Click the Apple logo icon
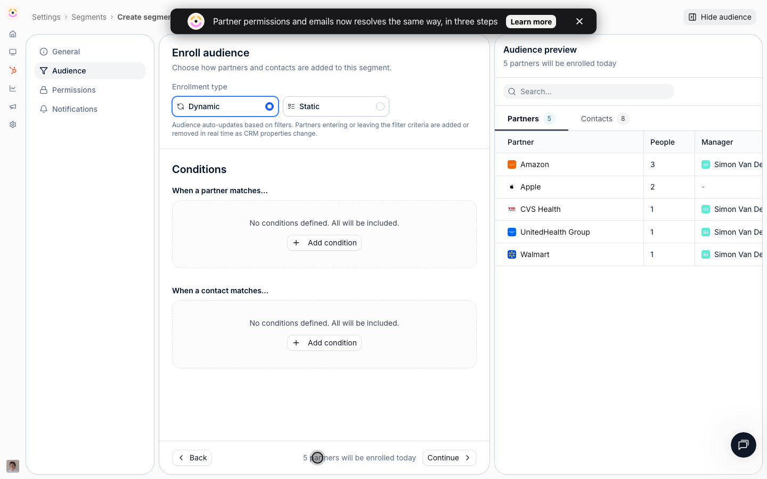 coord(512,187)
